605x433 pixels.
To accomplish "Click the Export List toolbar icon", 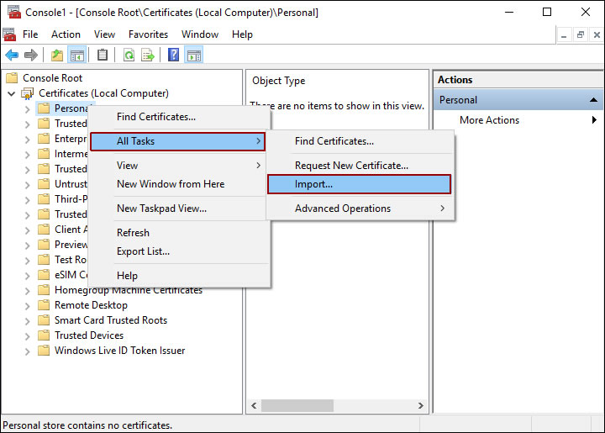I will point(148,55).
